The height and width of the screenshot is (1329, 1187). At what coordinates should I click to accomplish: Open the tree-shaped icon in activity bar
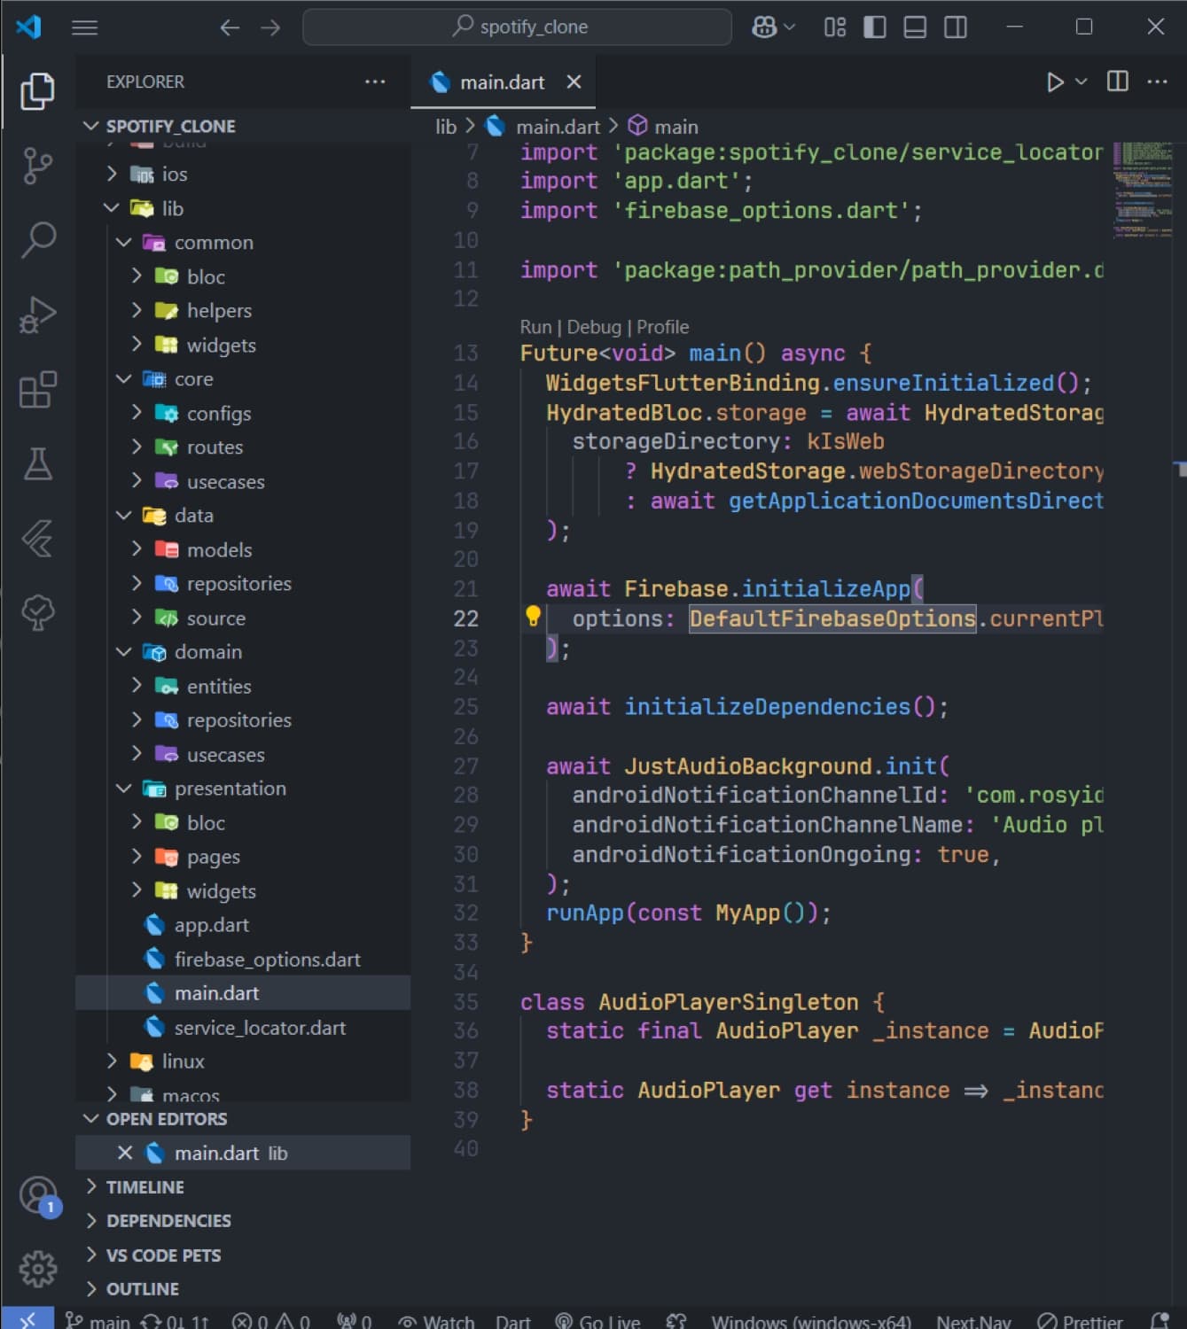[x=37, y=612]
